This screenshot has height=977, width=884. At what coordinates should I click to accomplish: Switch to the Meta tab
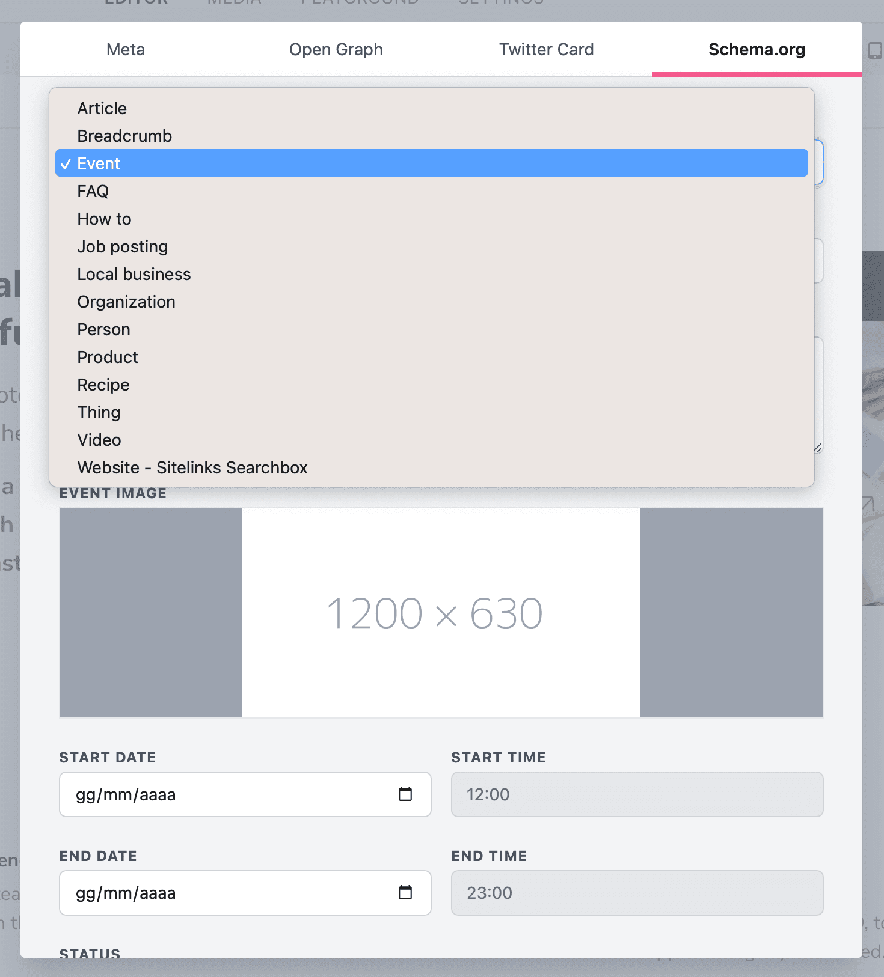pos(126,49)
